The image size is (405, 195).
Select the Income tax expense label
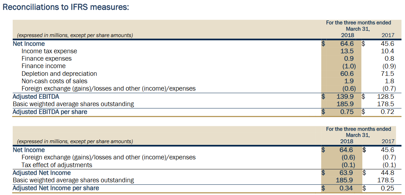(49, 51)
